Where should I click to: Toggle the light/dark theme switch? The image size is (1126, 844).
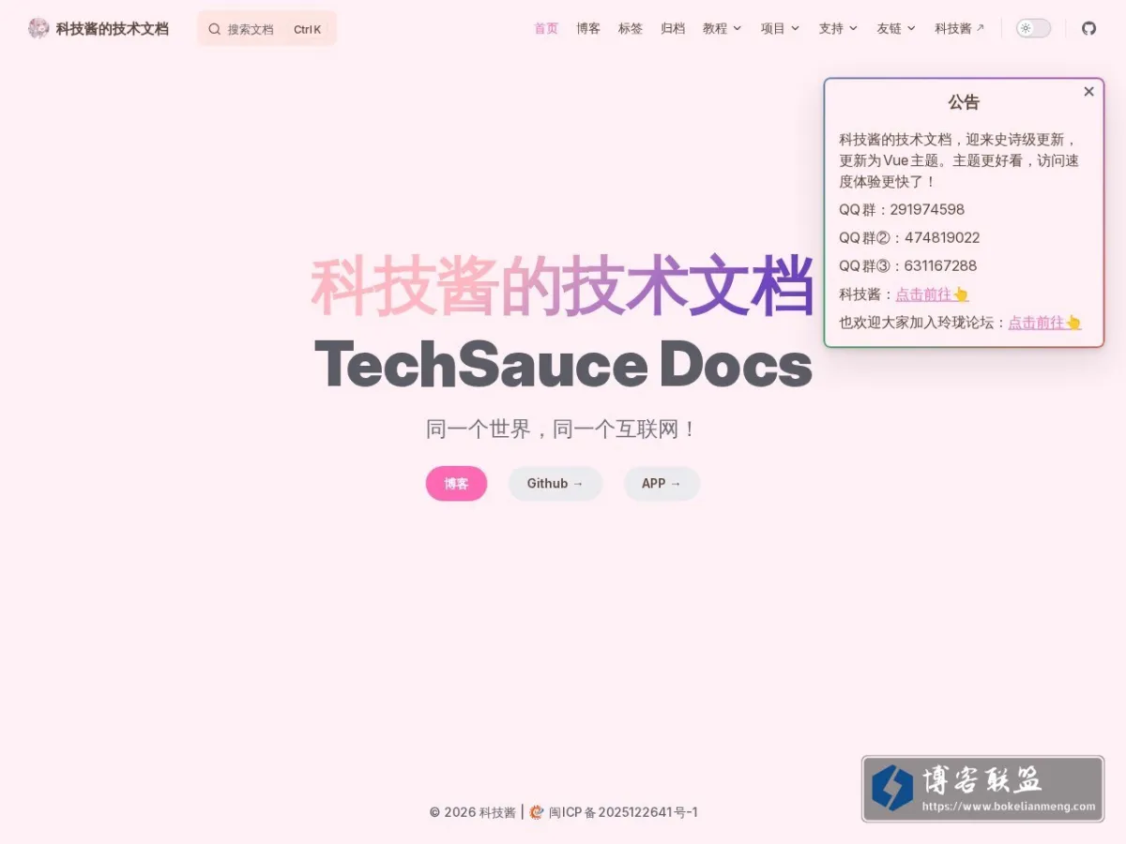(1033, 28)
